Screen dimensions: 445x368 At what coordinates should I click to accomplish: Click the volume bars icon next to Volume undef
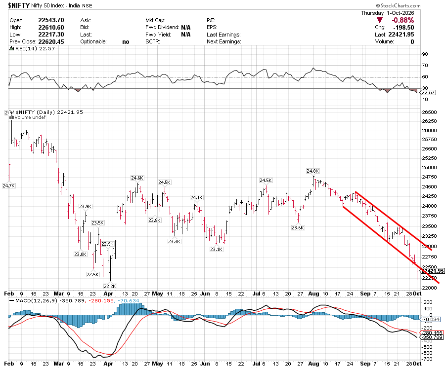pos(12,117)
